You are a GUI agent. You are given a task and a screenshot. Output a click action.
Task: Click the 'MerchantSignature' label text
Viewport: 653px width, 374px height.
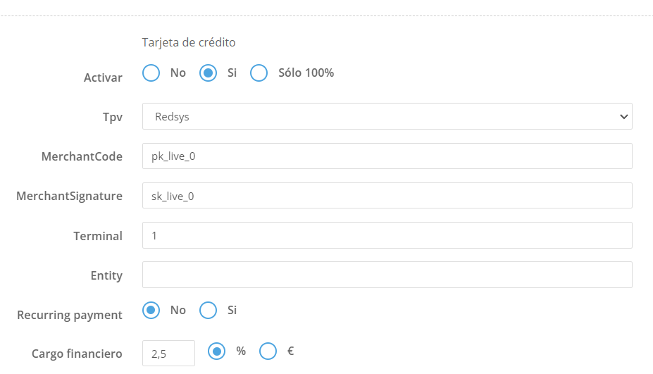tap(69, 196)
